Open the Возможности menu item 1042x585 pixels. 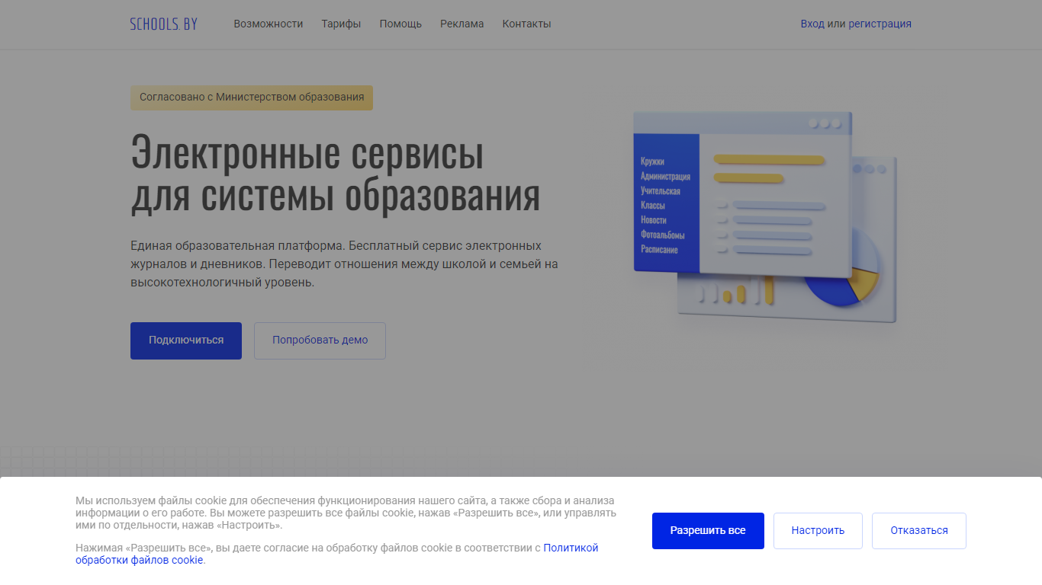pyautogui.click(x=269, y=24)
